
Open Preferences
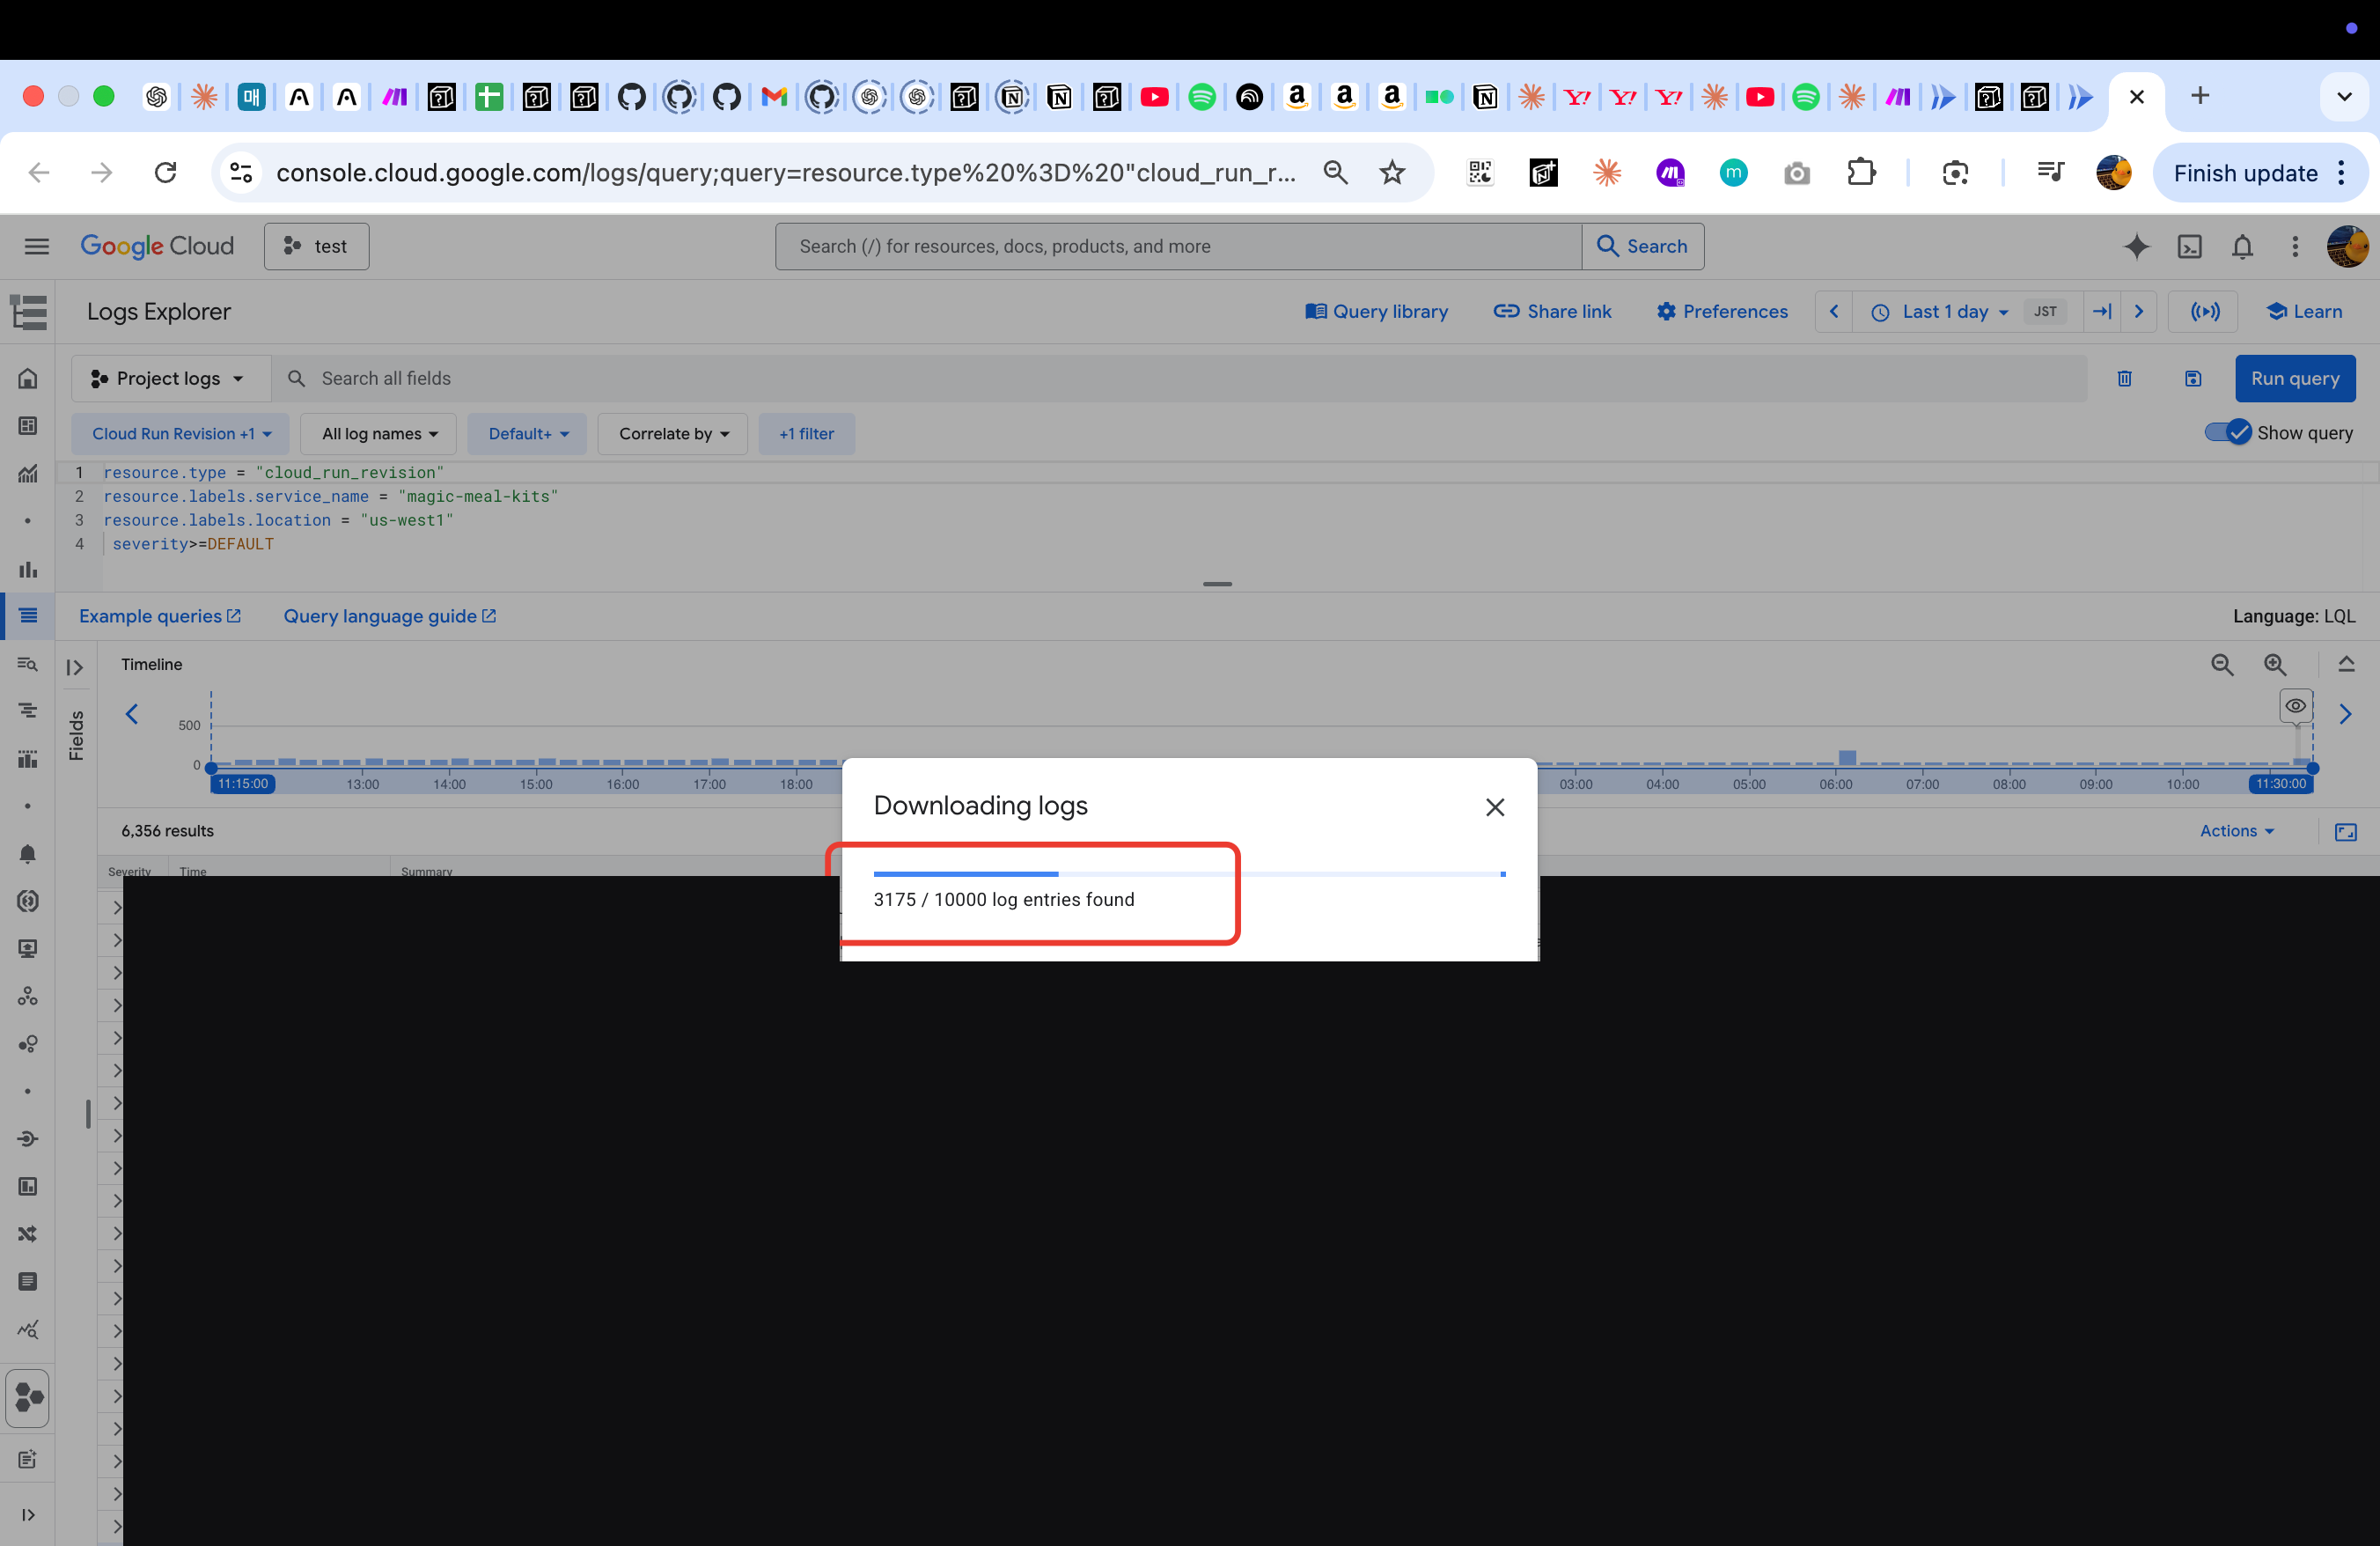(x=1721, y=311)
